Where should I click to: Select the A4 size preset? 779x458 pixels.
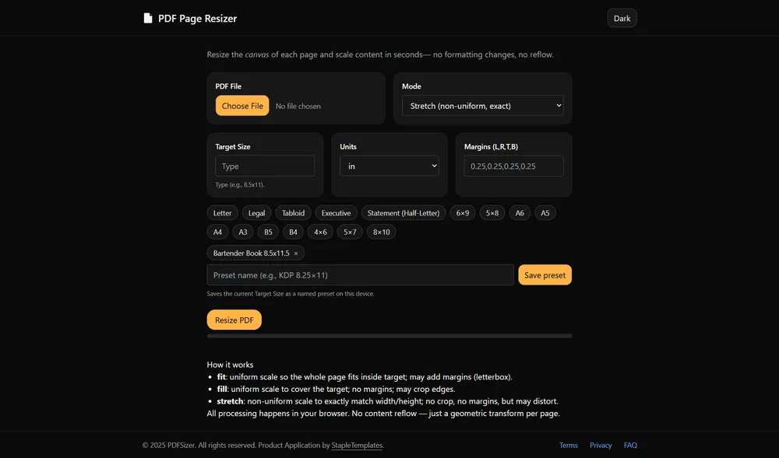(217, 232)
